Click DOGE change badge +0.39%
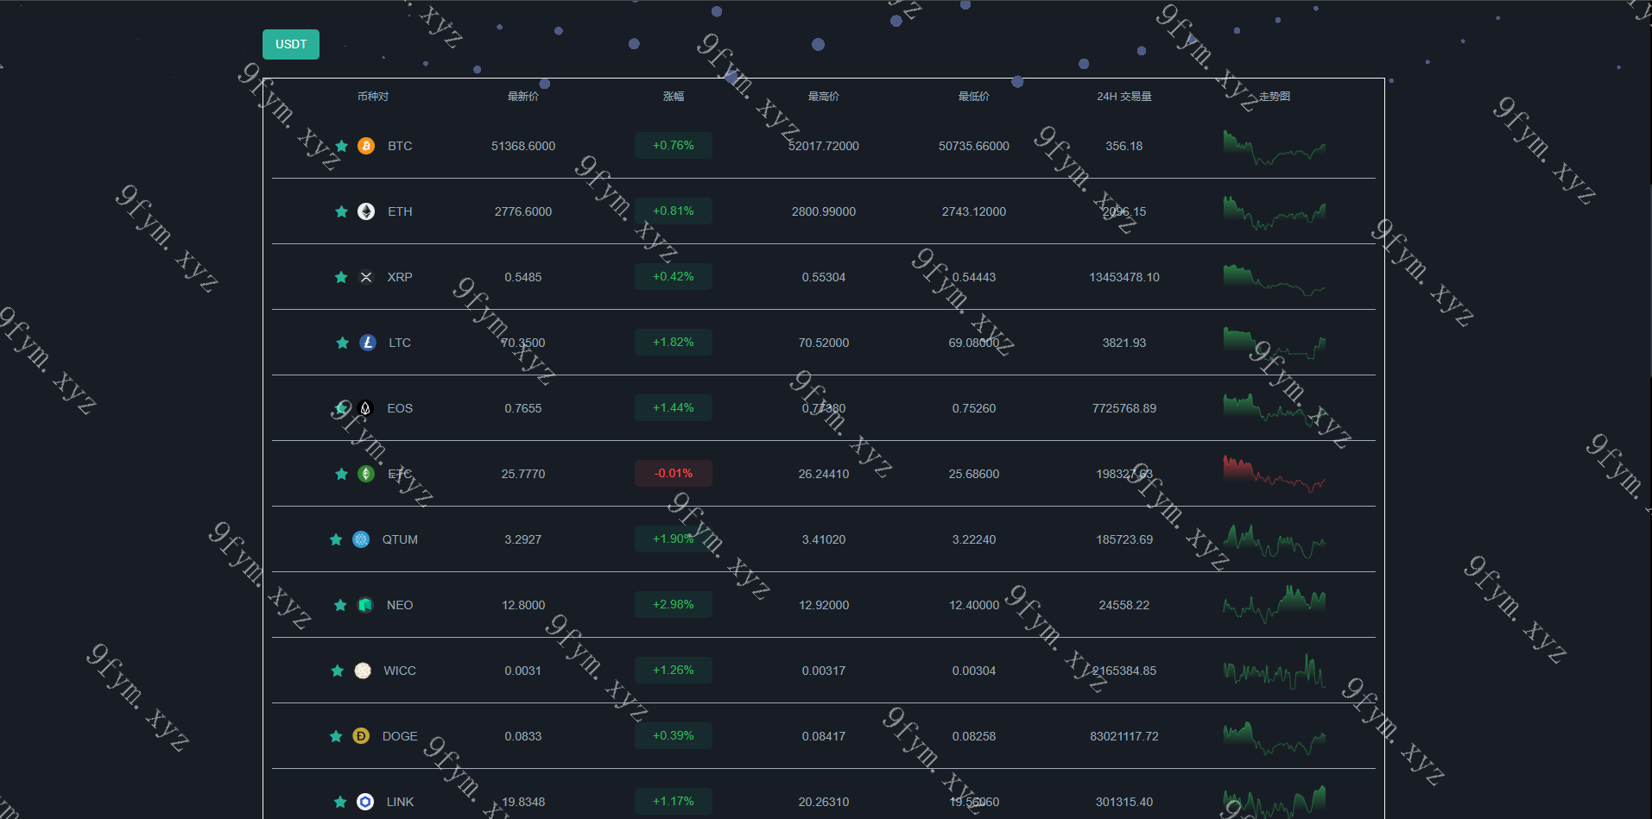1652x819 pixels. (674, 736)
